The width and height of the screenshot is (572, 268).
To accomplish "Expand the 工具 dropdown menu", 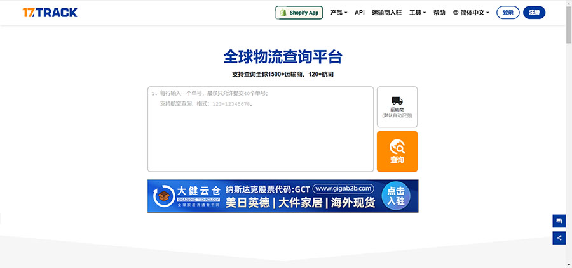I will pyautogui.click(x=418, y=13).
